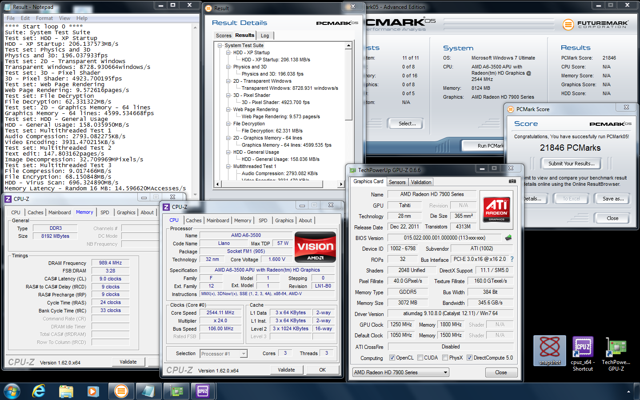This screenshot has width=640, height=400.
Task: Click Submit Your Results button
Action: coord(571,164)
